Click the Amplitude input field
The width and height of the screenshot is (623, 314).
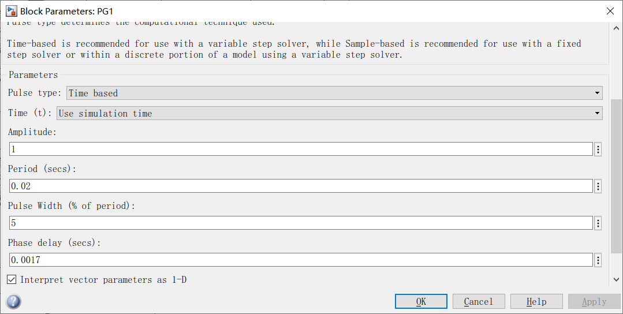(x=301, y=149)
